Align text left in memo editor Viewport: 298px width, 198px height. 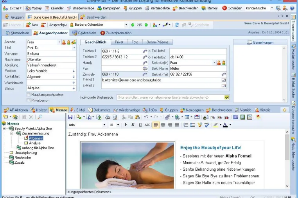click(156, 125)
